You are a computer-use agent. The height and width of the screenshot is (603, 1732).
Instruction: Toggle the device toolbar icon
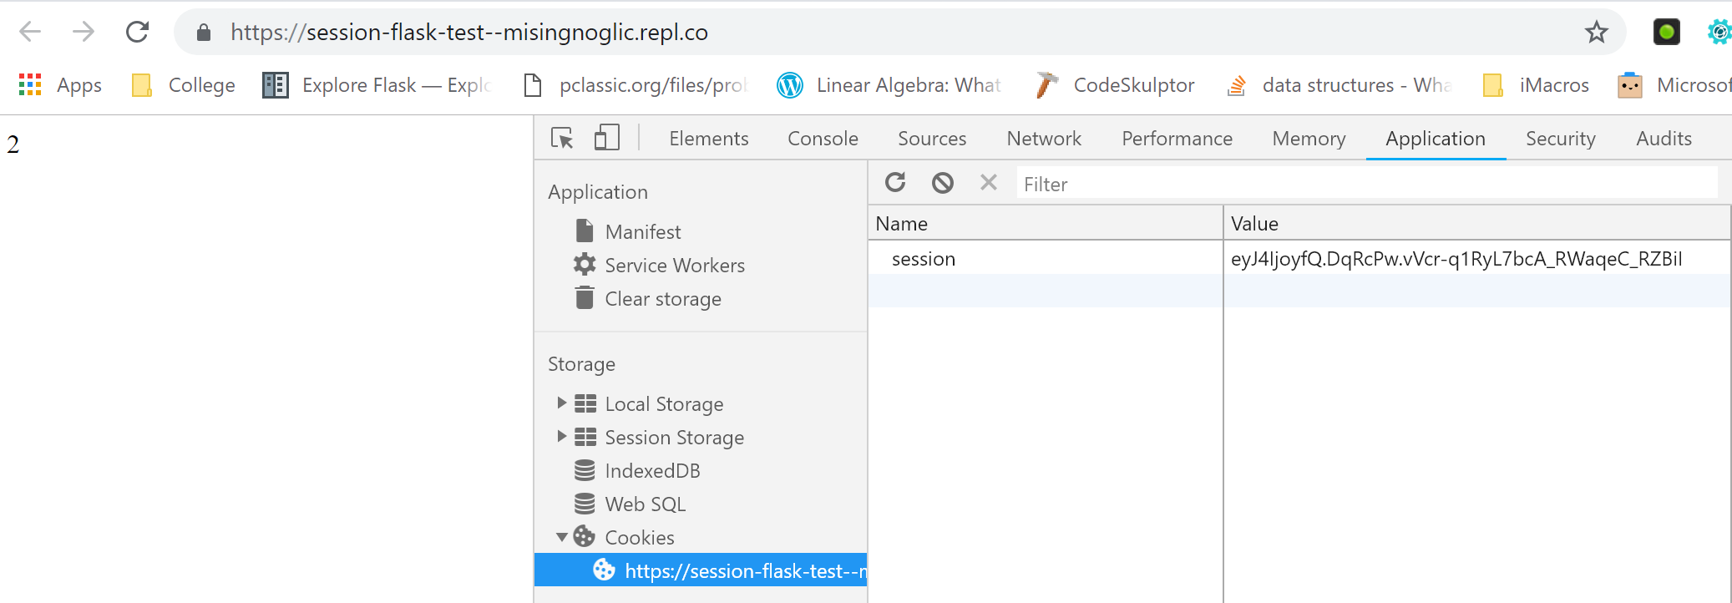tap(606, 138)
